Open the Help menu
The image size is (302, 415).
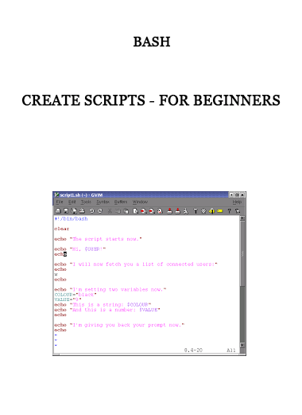(237, 202)
